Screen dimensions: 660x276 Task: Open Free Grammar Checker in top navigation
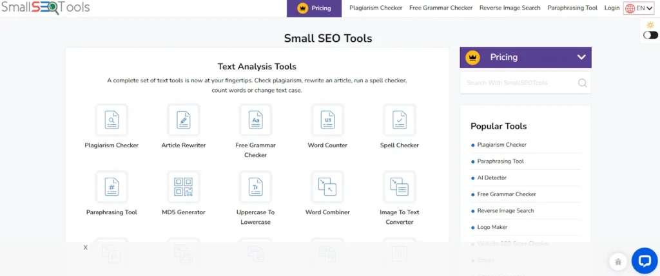[x=441, y=8]
